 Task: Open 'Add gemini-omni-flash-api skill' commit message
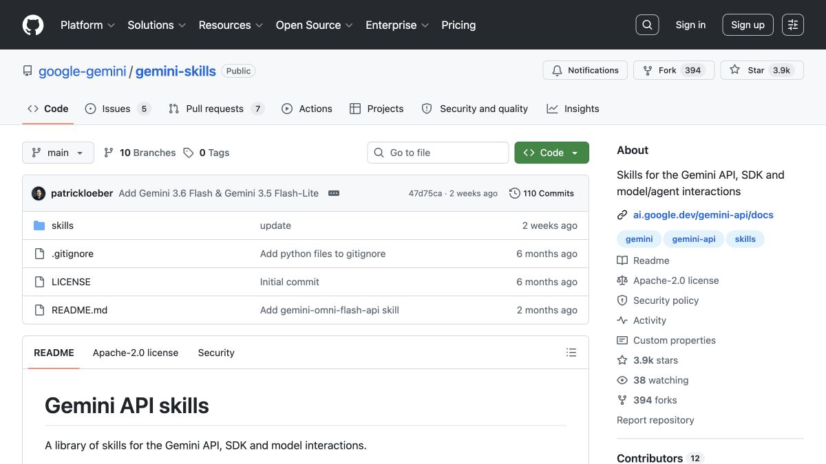click(x=330, y=310)
